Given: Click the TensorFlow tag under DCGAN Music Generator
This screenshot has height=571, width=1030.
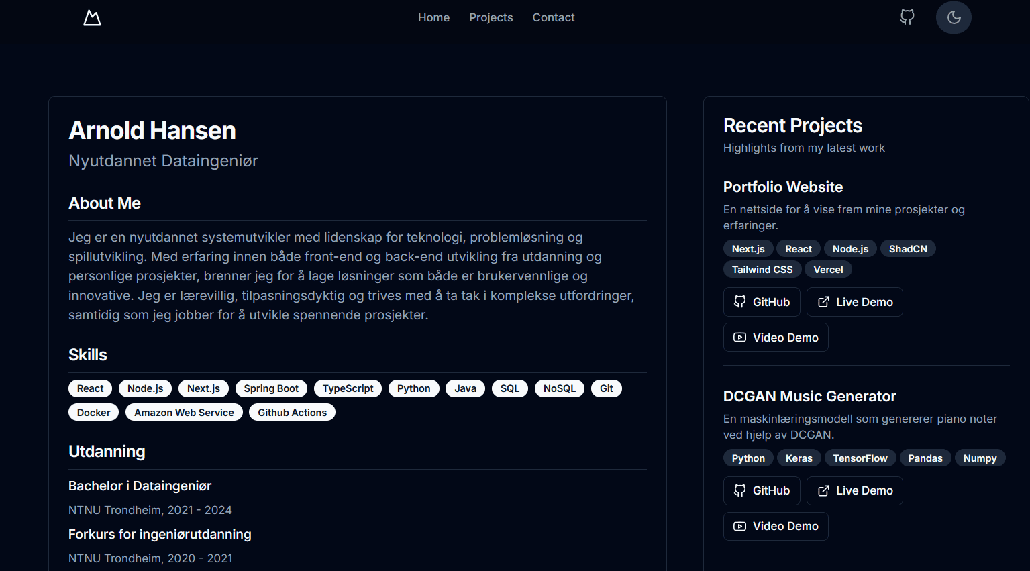Looking at the screenshot, I should (x=860, y=458).
